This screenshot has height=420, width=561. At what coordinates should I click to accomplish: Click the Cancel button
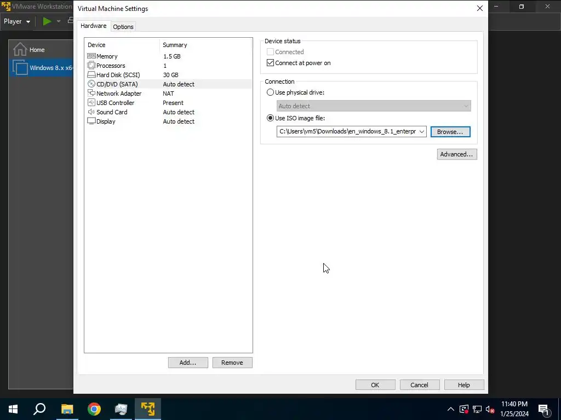419,384
